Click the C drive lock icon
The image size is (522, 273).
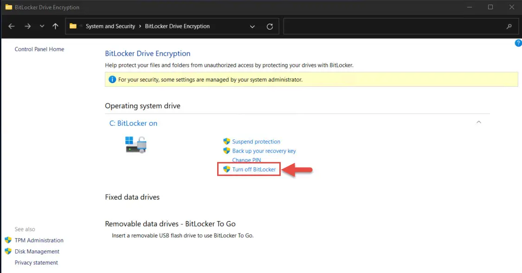click(x=136, y=145)
